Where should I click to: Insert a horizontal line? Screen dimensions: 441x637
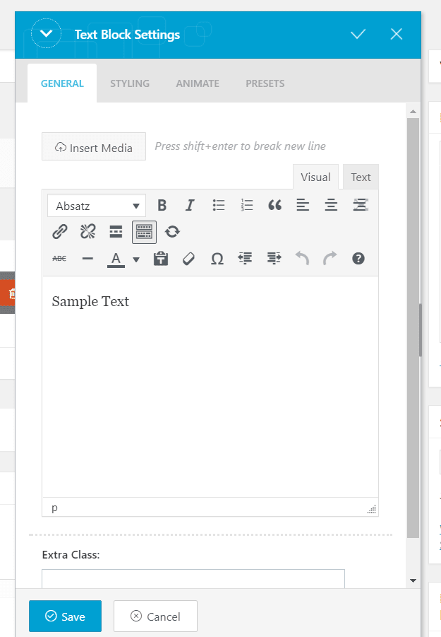pyautogui.click(x=87, y=258)
